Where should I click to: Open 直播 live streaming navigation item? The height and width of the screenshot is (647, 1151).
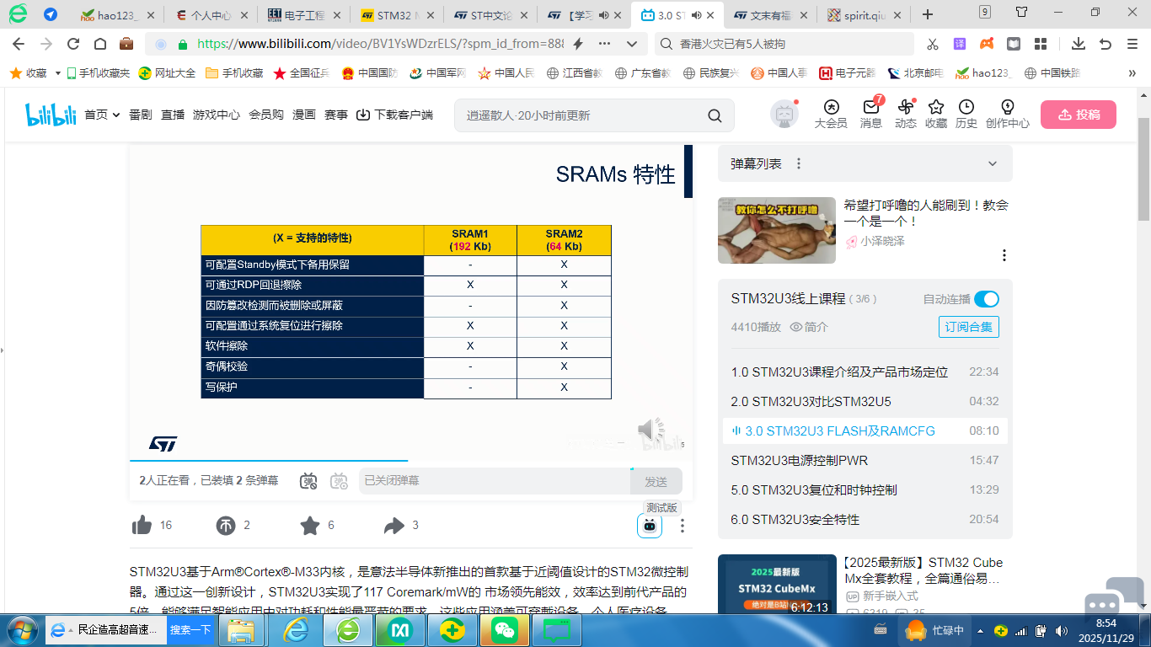point(173,115)
